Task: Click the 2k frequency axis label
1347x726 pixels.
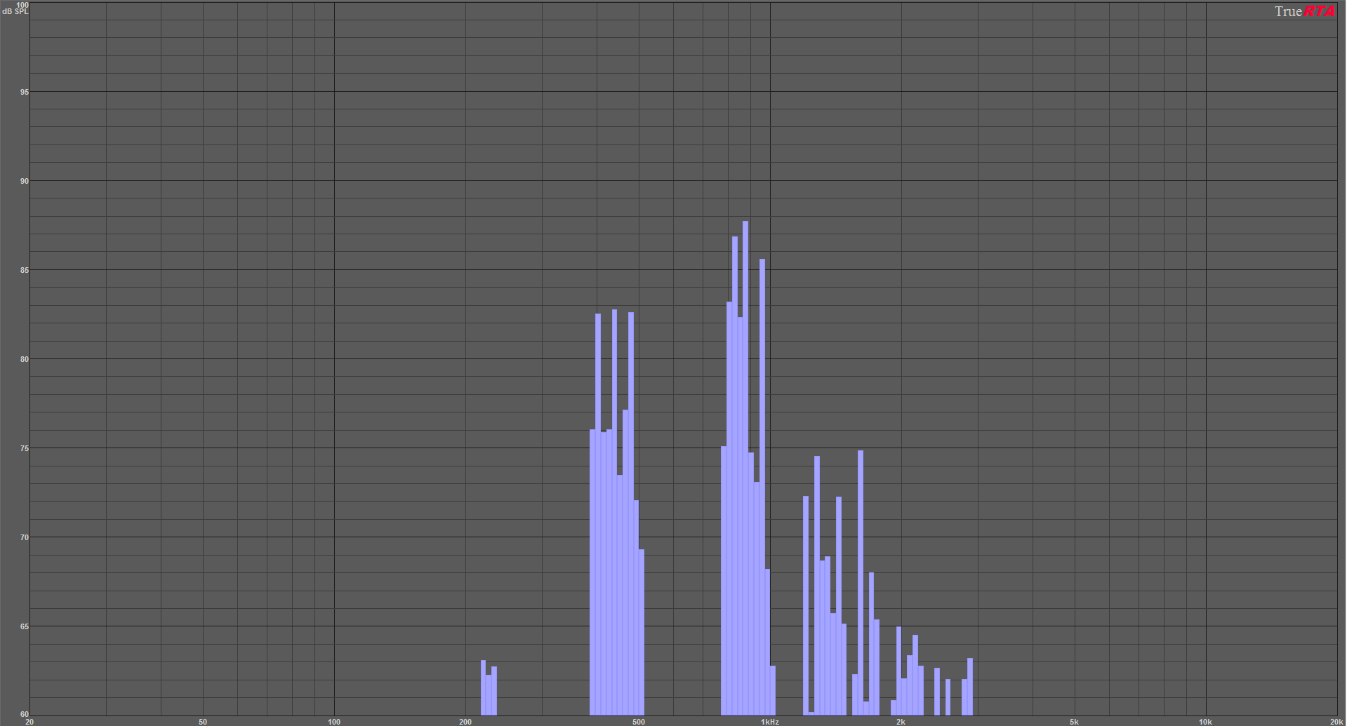Action: pyautogui.click(x=901, y=722)
